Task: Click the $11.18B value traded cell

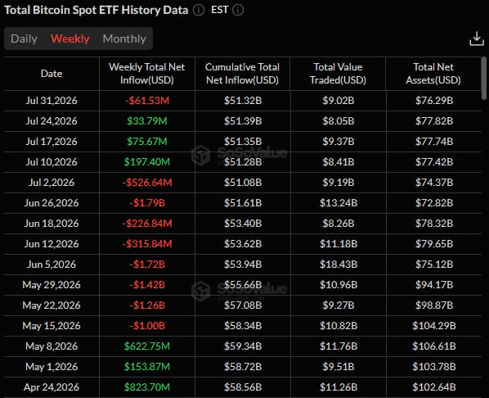Action: (339, 244)
